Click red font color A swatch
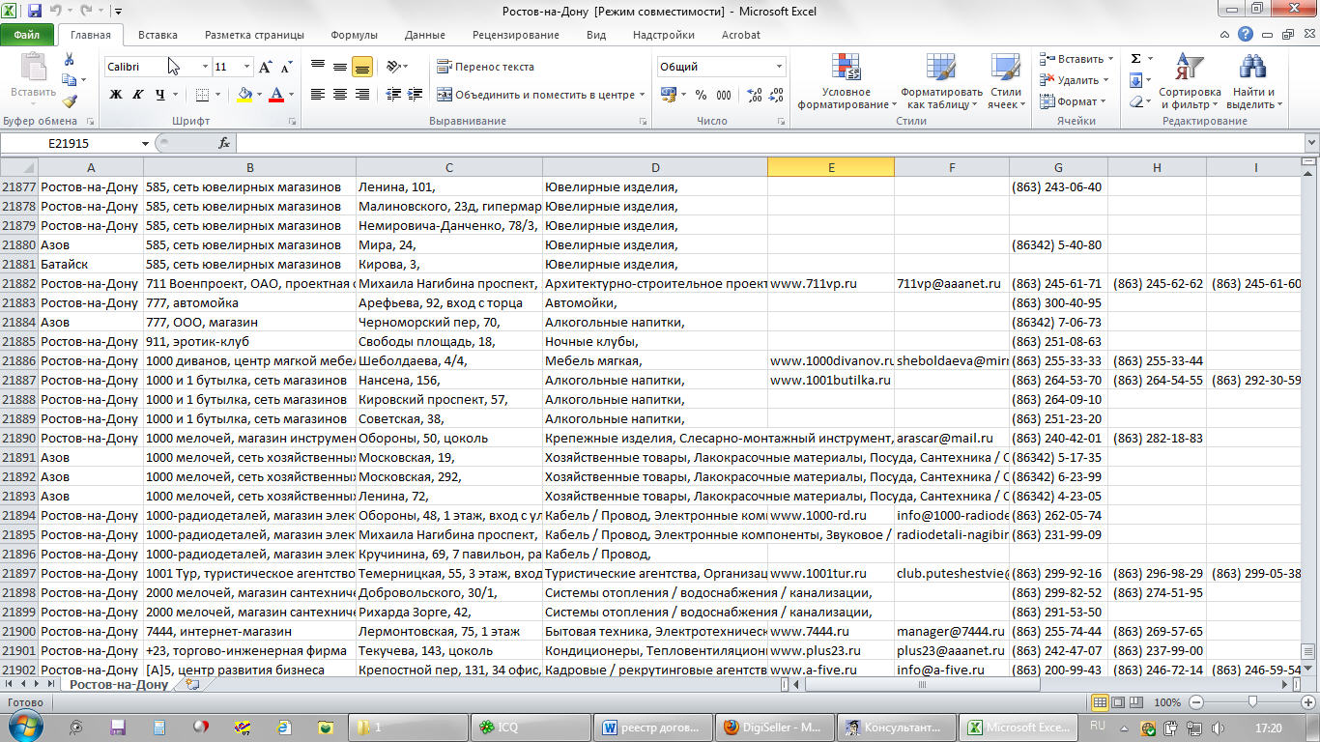1320x742 pixels. (x=277, y=95)
